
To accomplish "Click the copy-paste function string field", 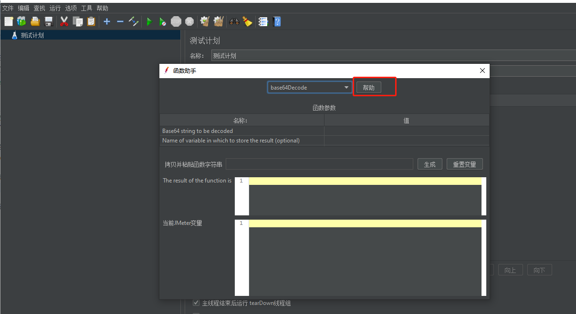I will coord(319,164).
